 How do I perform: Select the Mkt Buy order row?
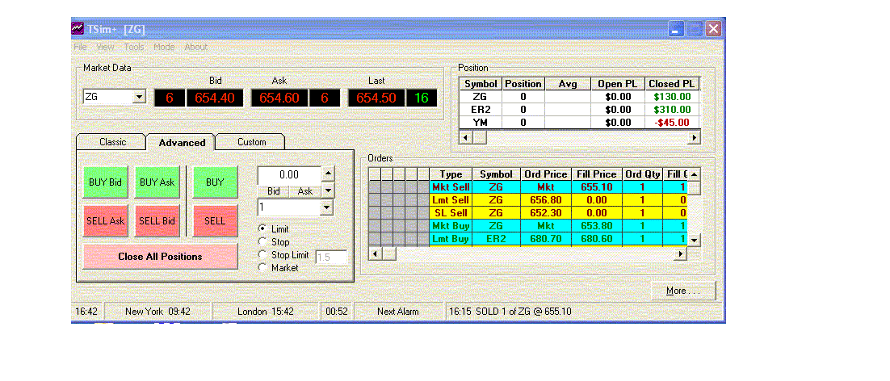coord(528,226)
